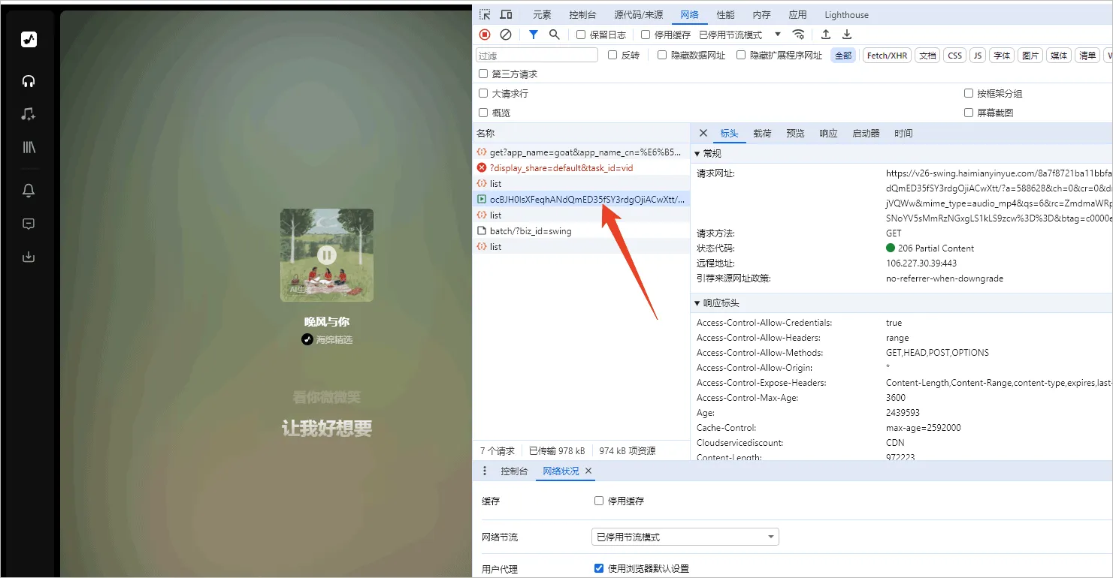
Task: Open network conditions wifi icon
Action: (799, 35)
